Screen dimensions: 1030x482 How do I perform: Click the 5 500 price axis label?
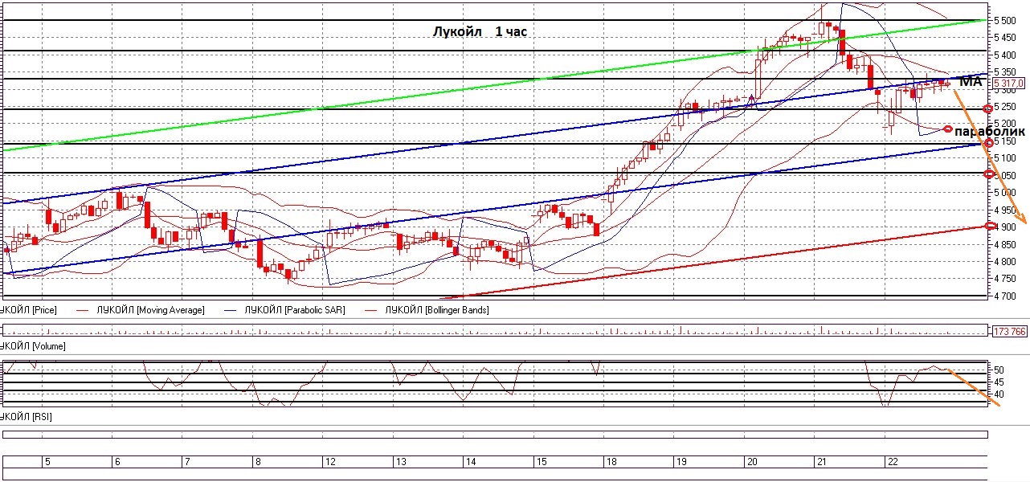coord(1004,20)
